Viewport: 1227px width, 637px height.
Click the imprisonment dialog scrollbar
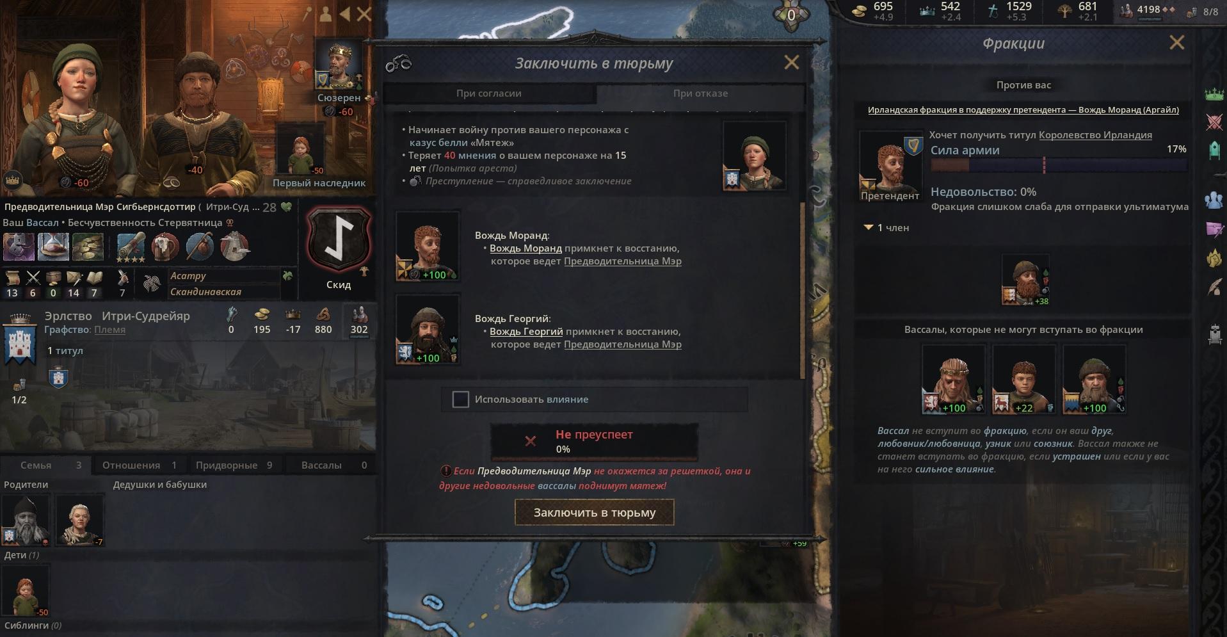(x=803, y=290)
